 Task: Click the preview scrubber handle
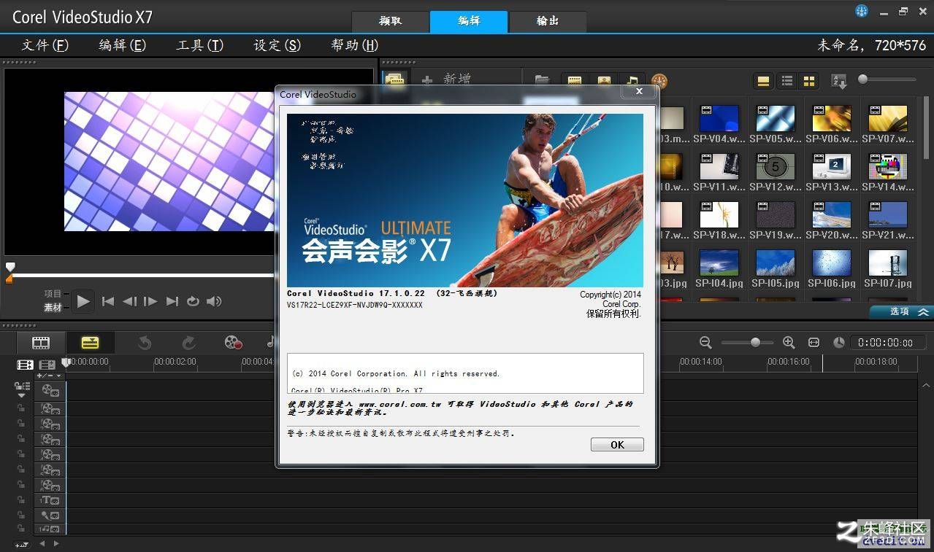point(10,267)
